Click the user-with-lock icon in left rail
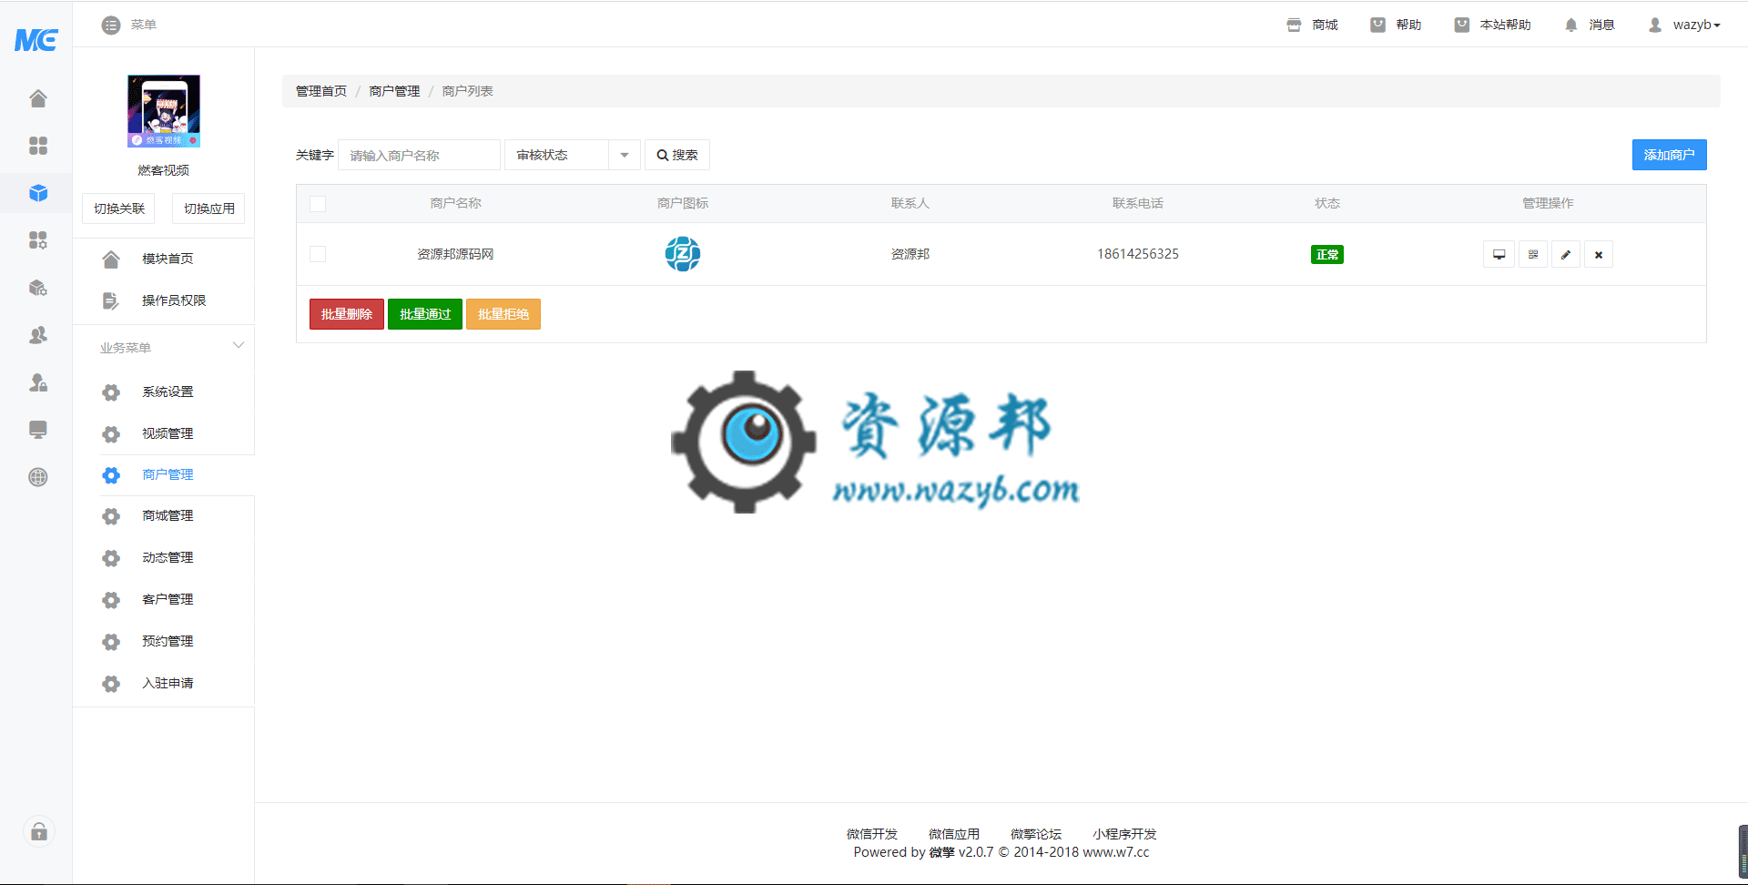This screenshot has height=885, width=1748. pos(38,382)
